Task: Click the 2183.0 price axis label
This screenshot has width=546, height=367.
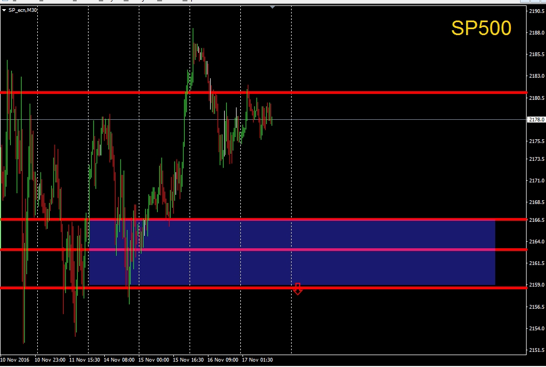Action: [537, 76]
